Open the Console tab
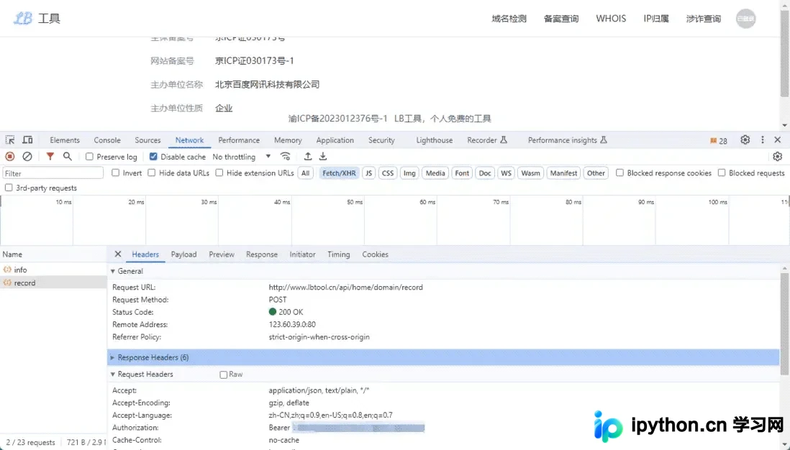Viewport: 790px width, 450px height. point(106,140)
